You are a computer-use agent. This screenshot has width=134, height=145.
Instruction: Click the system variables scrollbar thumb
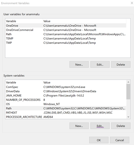coord(128,92)
